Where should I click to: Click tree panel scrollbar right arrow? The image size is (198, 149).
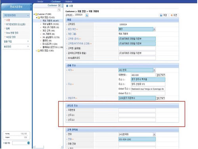click(x=62, y=147)
